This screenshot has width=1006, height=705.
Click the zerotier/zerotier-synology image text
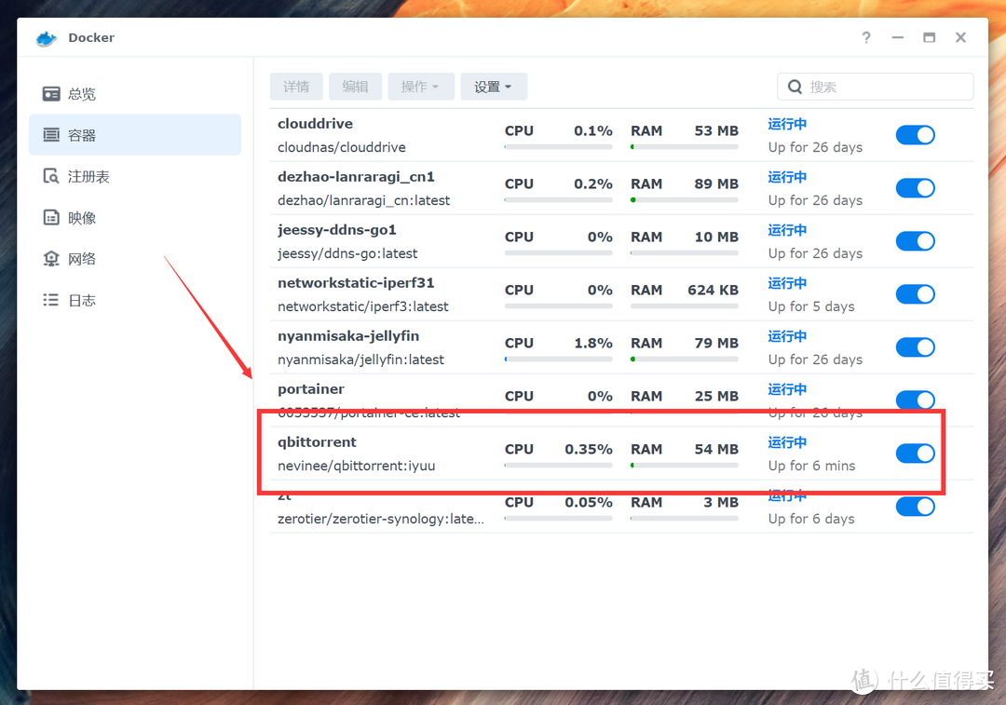tap(380, 519)
